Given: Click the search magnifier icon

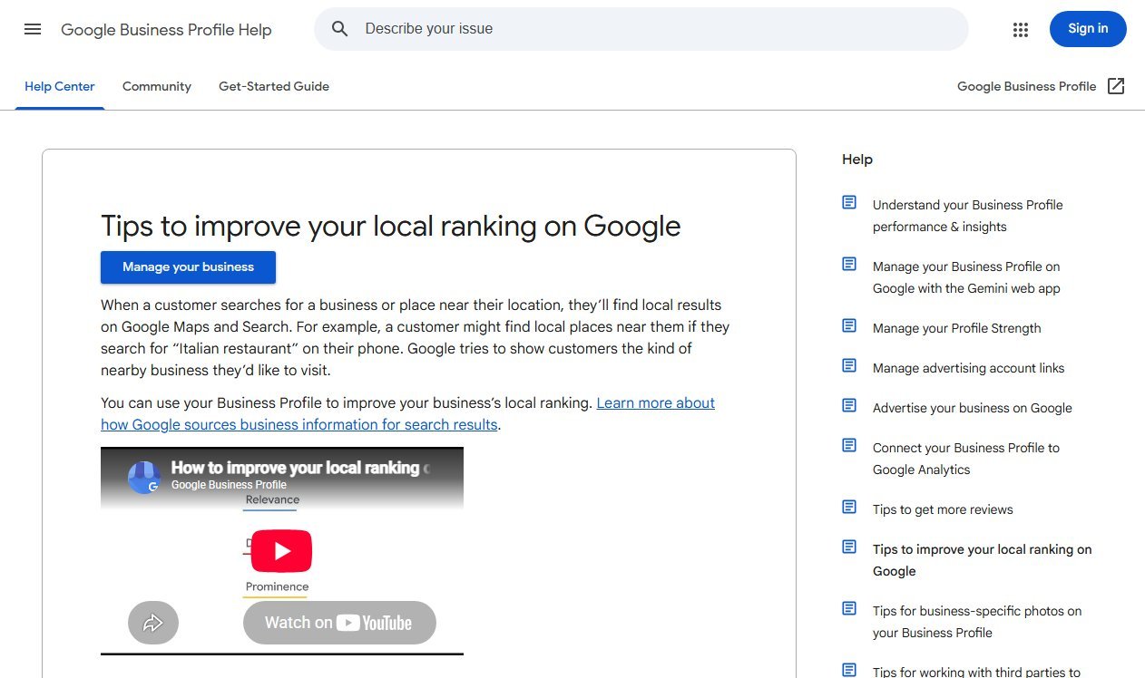Looking at the screenshot, I should click(340, 29).
